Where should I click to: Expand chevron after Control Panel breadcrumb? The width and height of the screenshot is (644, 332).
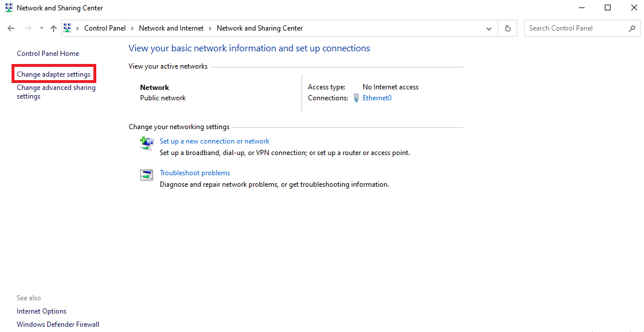tap(132, 28)
